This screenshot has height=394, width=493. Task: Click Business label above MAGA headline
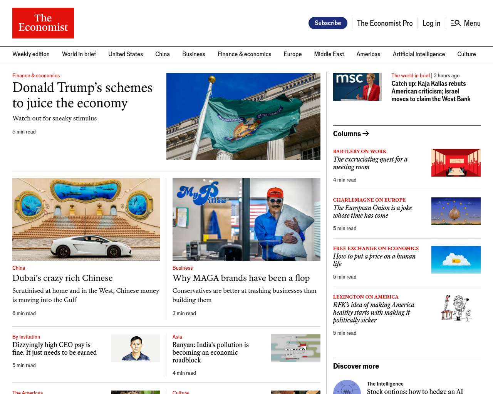(x=183, y=268)
